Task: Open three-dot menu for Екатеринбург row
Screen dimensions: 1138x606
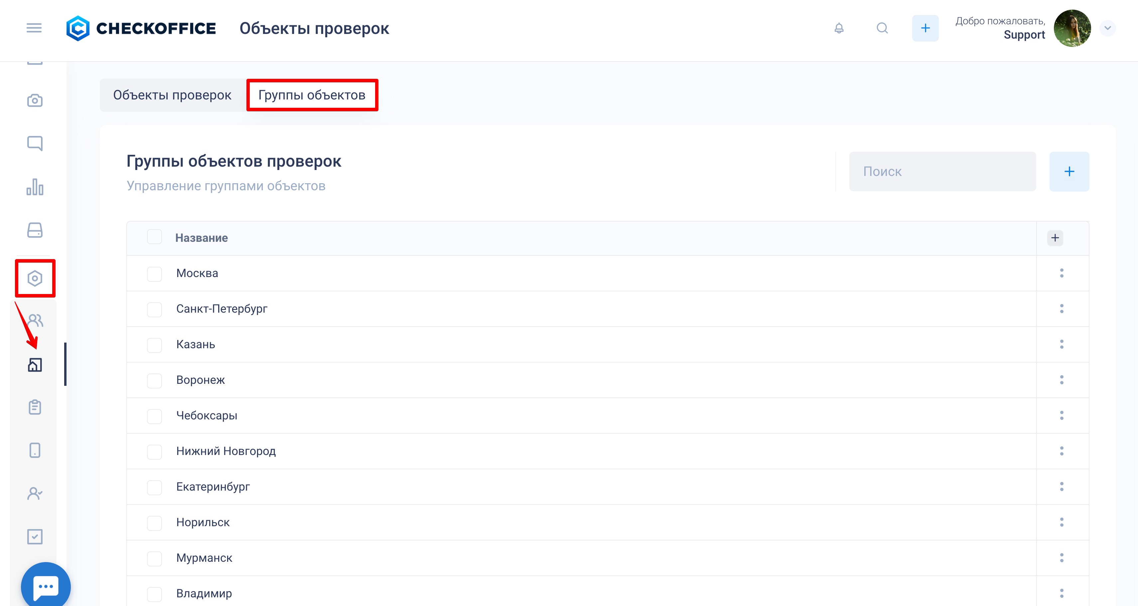Action: 1062,487
